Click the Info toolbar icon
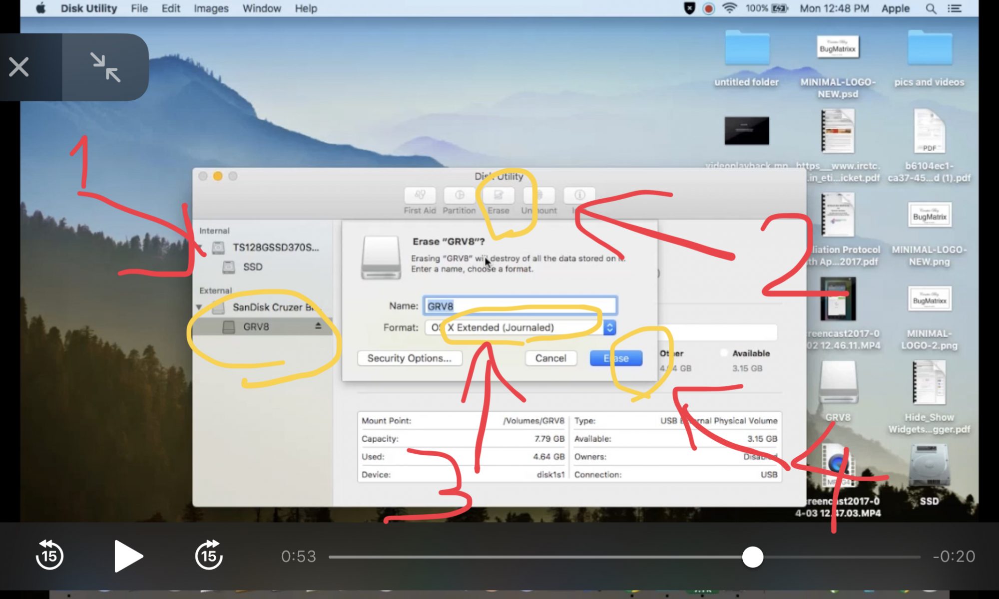999x599 pixels. point(579,195)
